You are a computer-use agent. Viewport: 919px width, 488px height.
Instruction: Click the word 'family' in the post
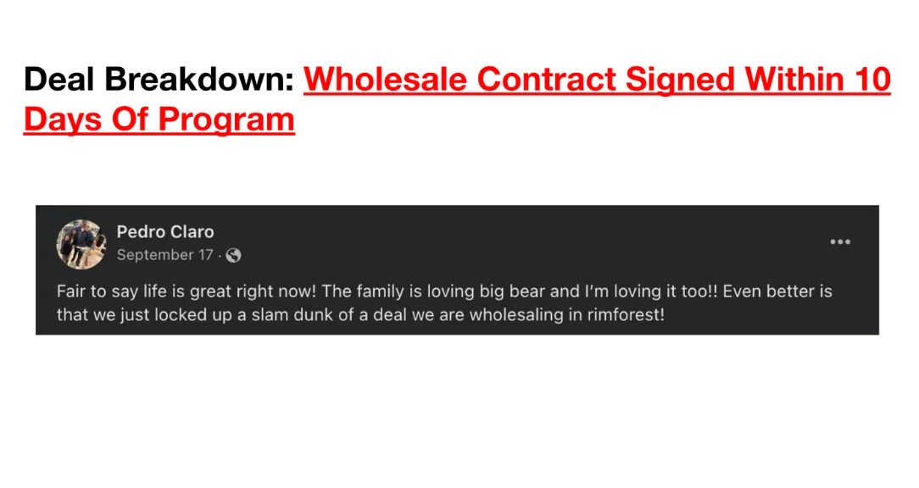(381, 291)
